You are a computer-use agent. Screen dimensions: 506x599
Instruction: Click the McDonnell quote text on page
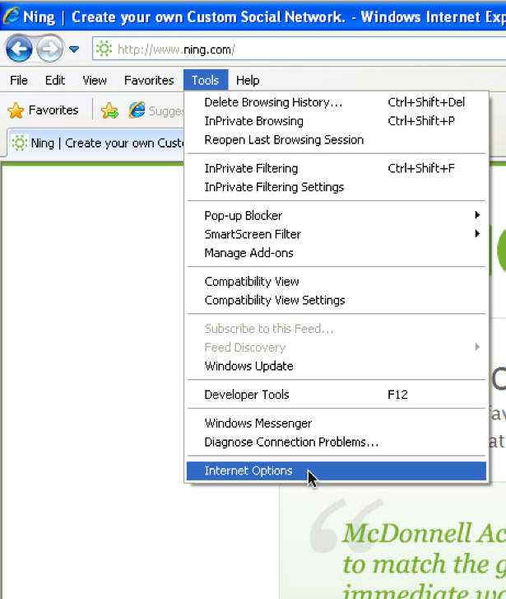424,560
